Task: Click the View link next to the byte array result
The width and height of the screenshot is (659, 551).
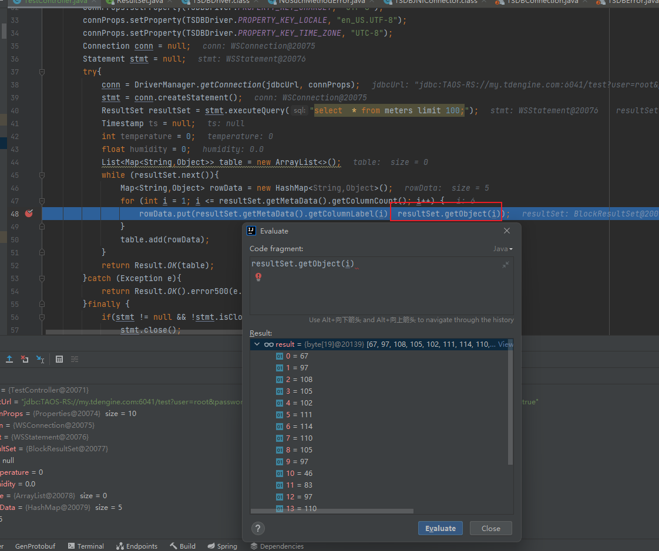Action: coord(504,344)
